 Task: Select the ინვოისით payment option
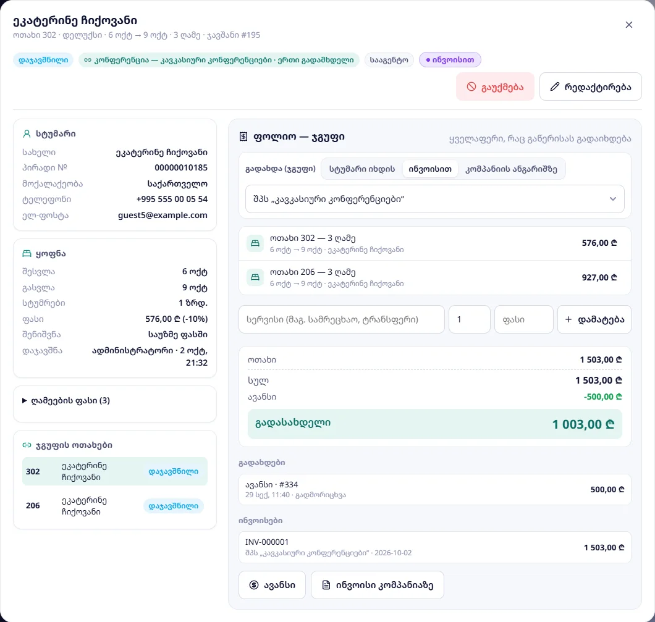430,169
